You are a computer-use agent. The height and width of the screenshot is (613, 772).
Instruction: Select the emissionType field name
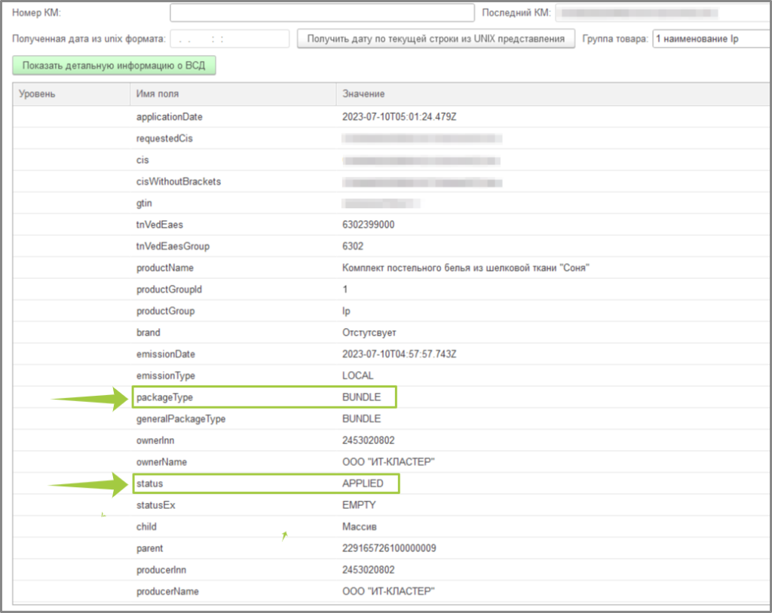(x=166, y=375)
